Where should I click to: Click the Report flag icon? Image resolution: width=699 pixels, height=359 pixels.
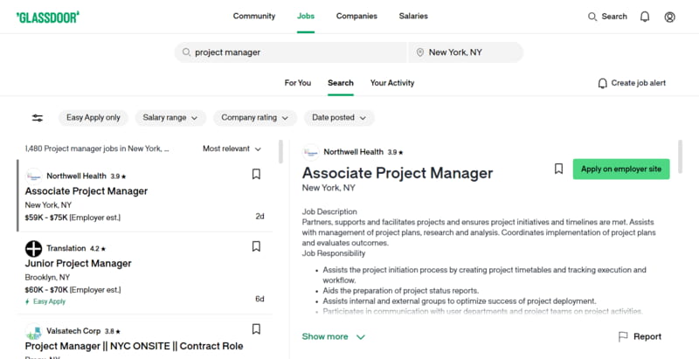click(623, 337)
